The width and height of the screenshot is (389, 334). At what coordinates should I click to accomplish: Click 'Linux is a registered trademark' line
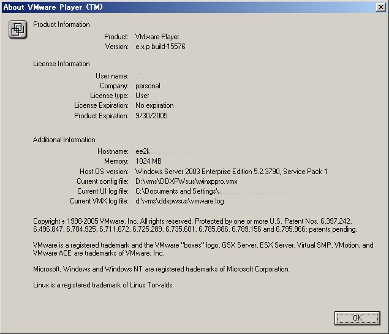(x=103, y=285)
